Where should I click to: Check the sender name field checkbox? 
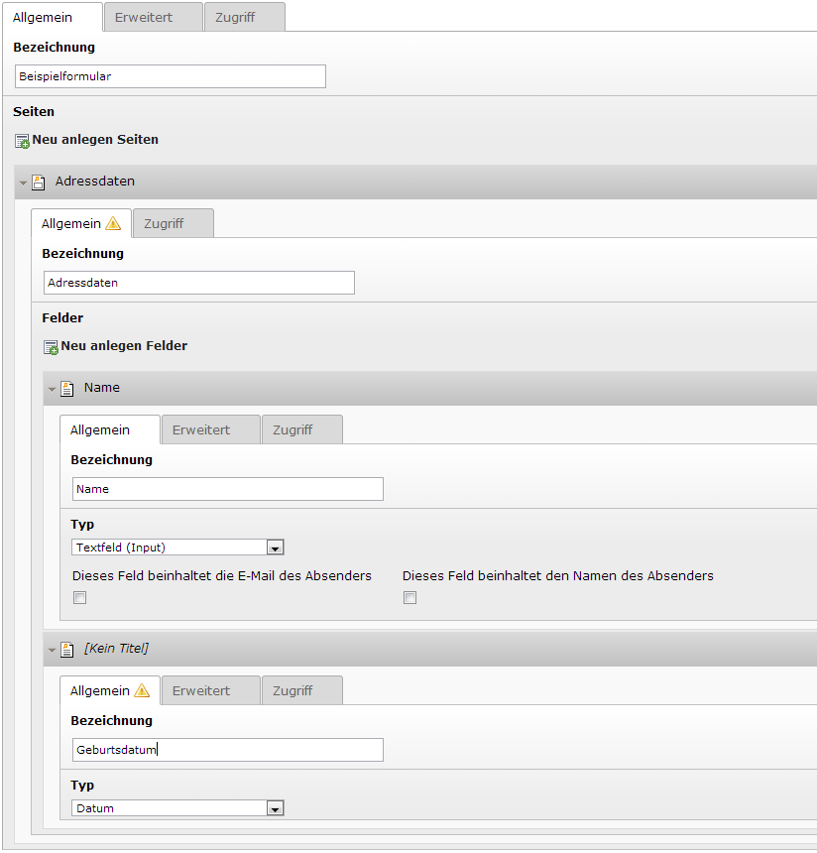pos(409,597)
